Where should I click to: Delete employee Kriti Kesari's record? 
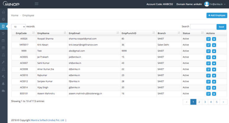pos(214,45)
